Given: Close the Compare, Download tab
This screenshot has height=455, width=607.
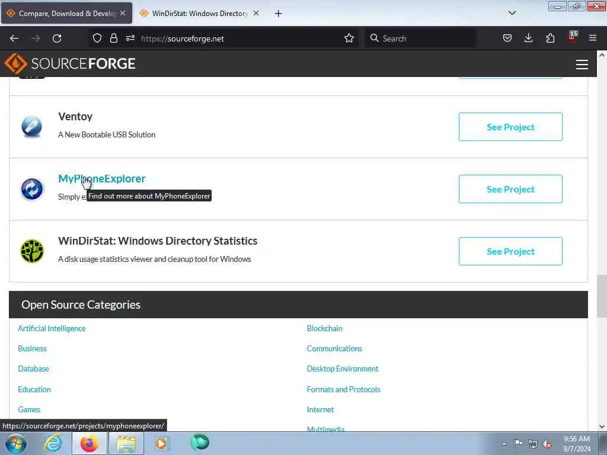Looking at the screenshot, I should (x=123, y=13).
